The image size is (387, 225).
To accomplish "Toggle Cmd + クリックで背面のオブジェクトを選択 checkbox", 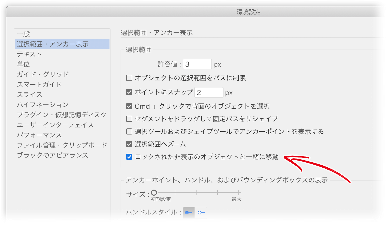I will (129, 106).
